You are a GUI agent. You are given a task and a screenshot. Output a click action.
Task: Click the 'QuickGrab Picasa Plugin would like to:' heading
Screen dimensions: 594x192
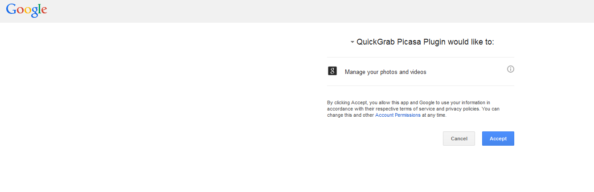tap(426, 42)
